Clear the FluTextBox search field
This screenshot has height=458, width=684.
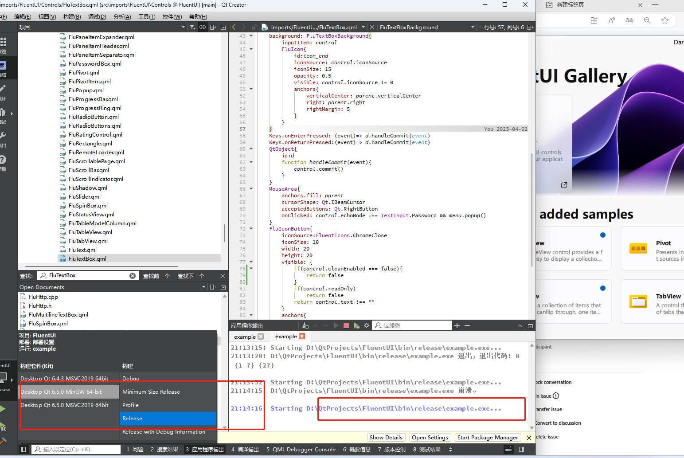point(133,276)
